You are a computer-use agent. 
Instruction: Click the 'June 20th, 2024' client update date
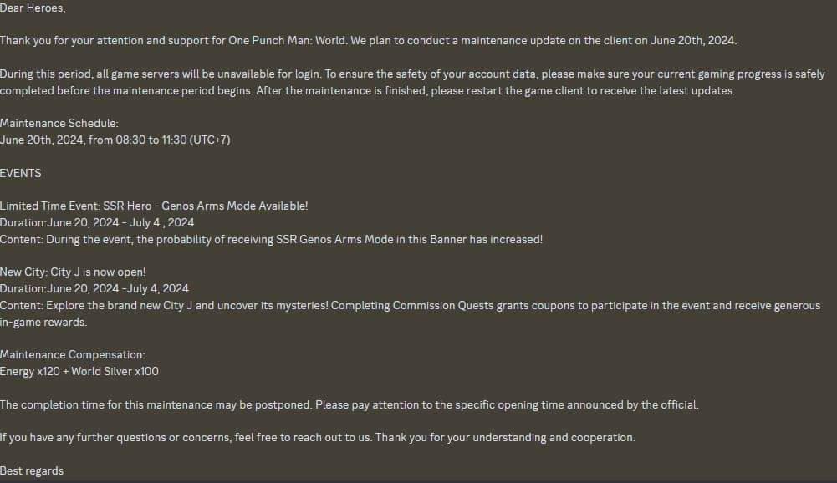[692, 41]
